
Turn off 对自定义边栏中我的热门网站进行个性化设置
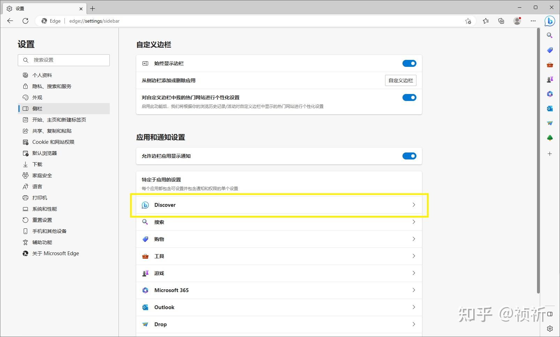click(x=409, y=97)
